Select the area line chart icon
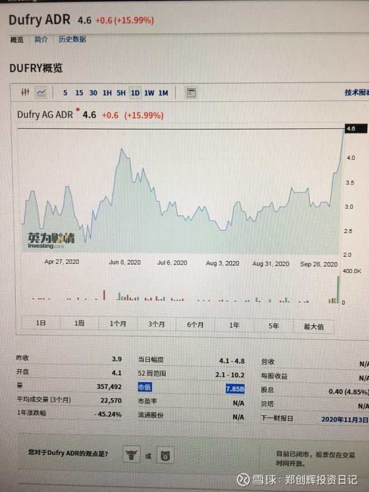 [41, 93]
